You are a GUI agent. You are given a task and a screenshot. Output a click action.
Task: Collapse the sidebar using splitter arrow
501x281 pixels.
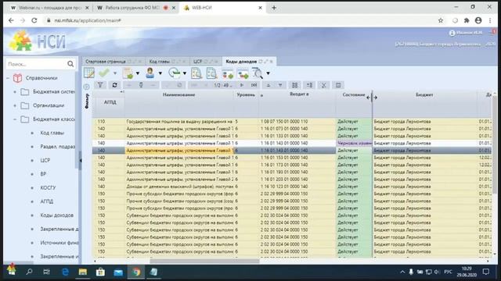[80, 161]
